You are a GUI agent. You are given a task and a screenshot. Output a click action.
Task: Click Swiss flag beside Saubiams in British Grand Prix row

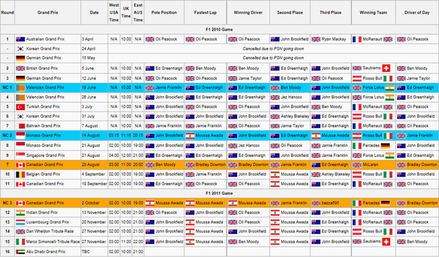tap(386, 68)
